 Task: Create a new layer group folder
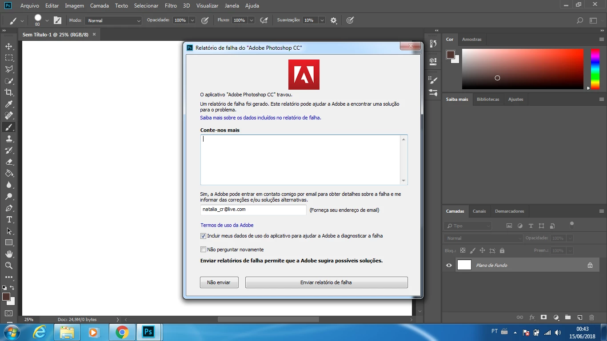pos(568,317)
